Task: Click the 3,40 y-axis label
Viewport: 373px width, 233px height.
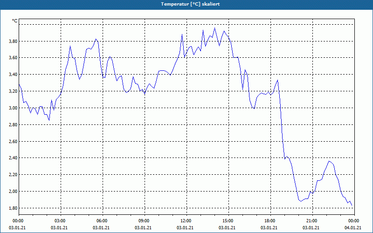Action: point(14,75)
